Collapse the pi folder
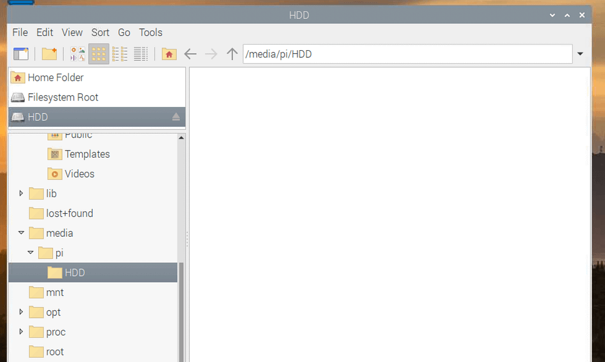The height and width of the screenshot is (362, 605). [31, 253]
